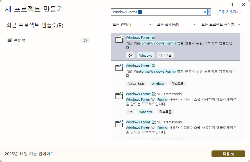The height and width of the screenshot is (162, 250).
Task: Select the C# Windows Forms 앱(.NET Framework) title
Action: tap(154, 94)
